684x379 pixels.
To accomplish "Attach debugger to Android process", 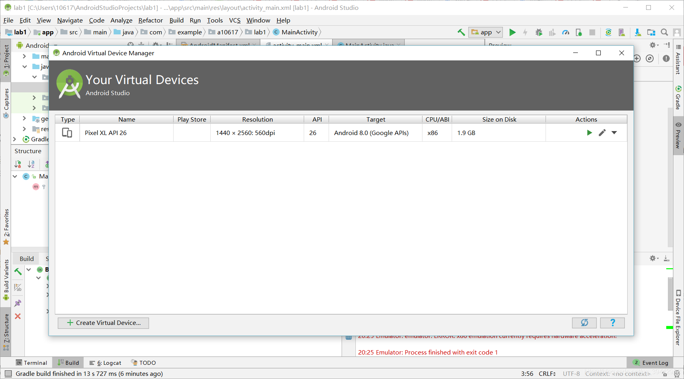I will click(x=579, y=32).
